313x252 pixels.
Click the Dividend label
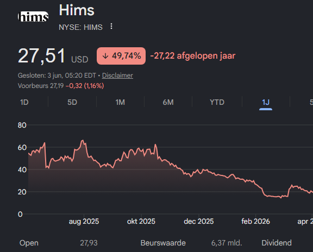(277, 243)
